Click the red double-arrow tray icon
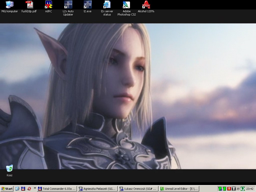Viewport: 256px width, 192px height. [229, 189]
